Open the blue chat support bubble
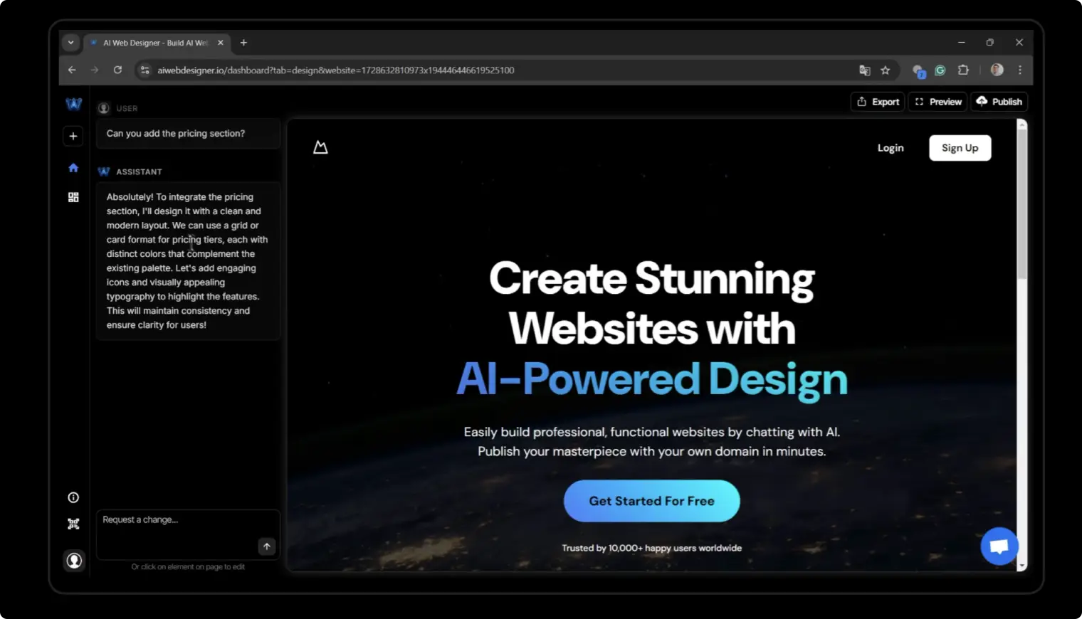Screen dimensions: 1082x619 [999, 546]
